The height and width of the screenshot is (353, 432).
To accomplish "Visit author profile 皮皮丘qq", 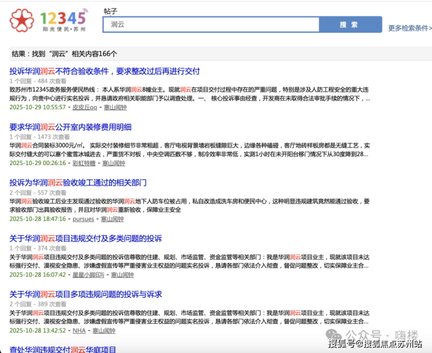I will pos(85,107).
